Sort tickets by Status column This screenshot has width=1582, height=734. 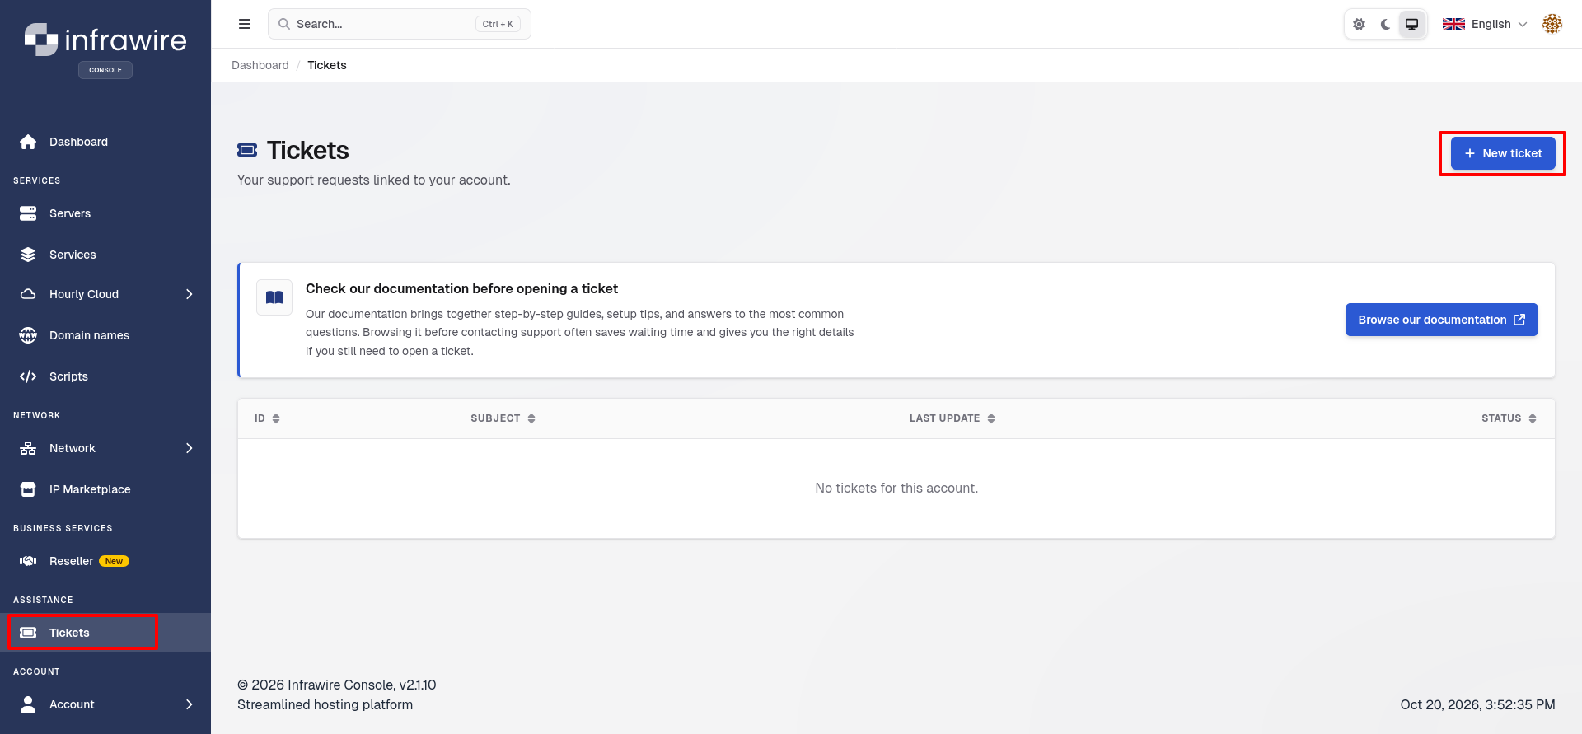pos(1509,418)
